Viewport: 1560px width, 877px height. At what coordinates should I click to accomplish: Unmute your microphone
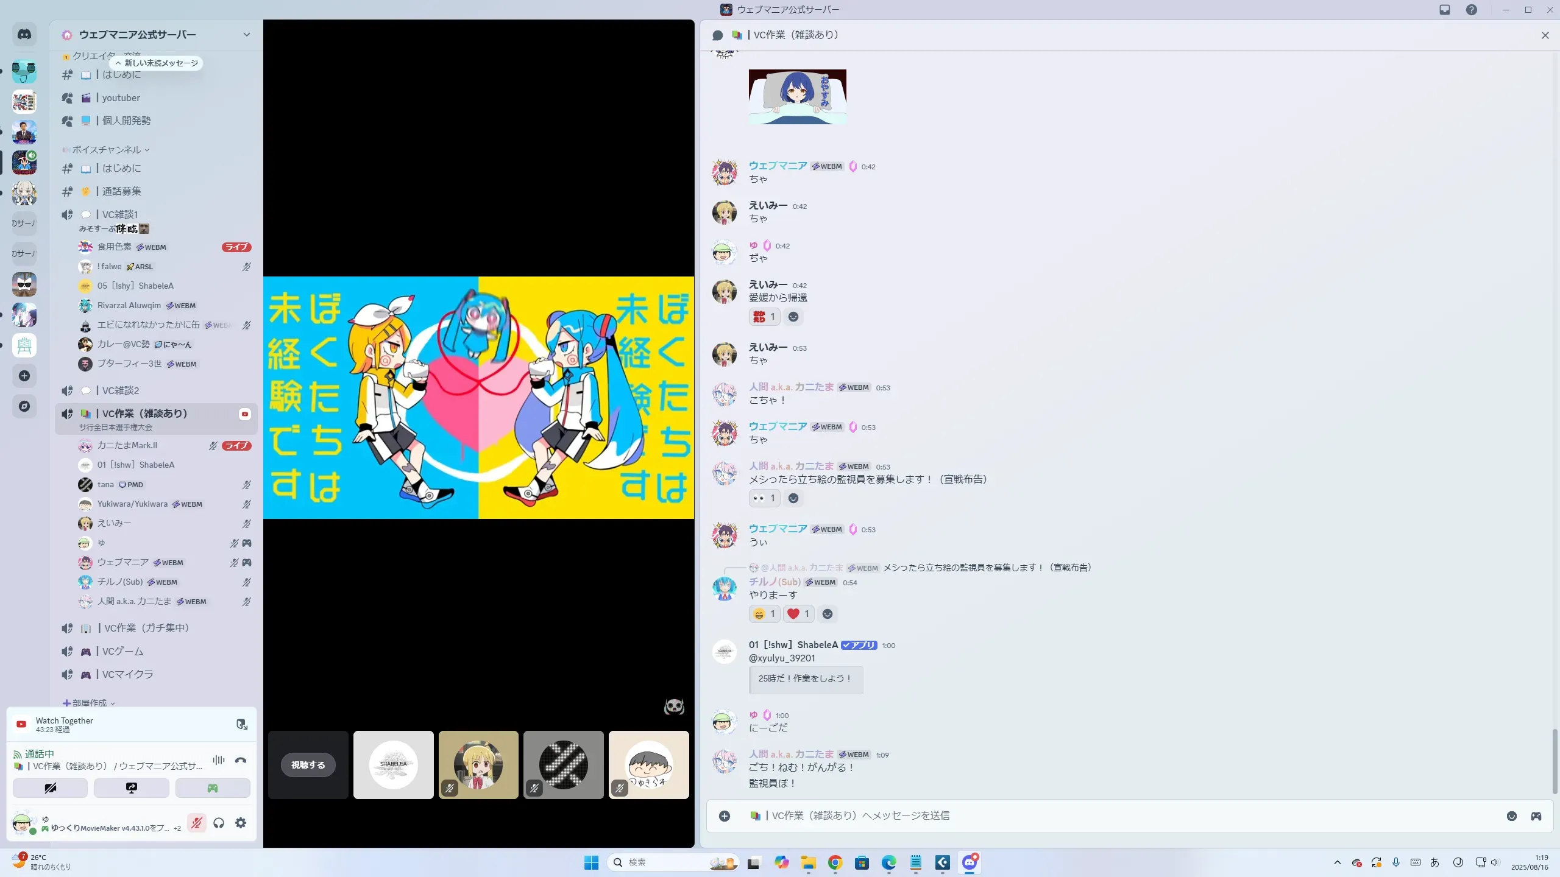tap(196, 823)
